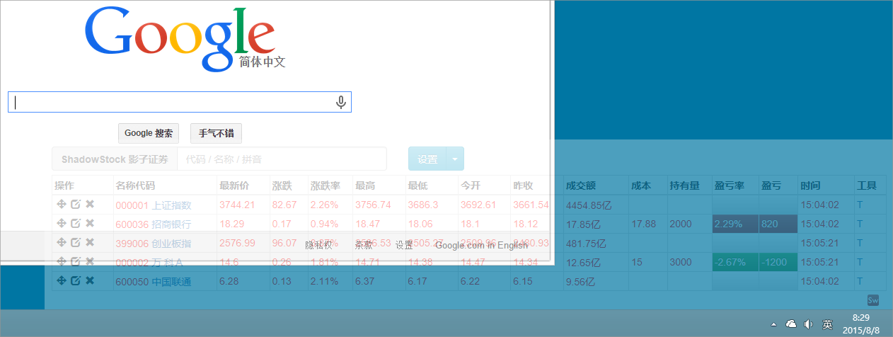Open the volume speaker icon in tray
Viewport: 893px width, 337px height.
click(x=809, y=324)
